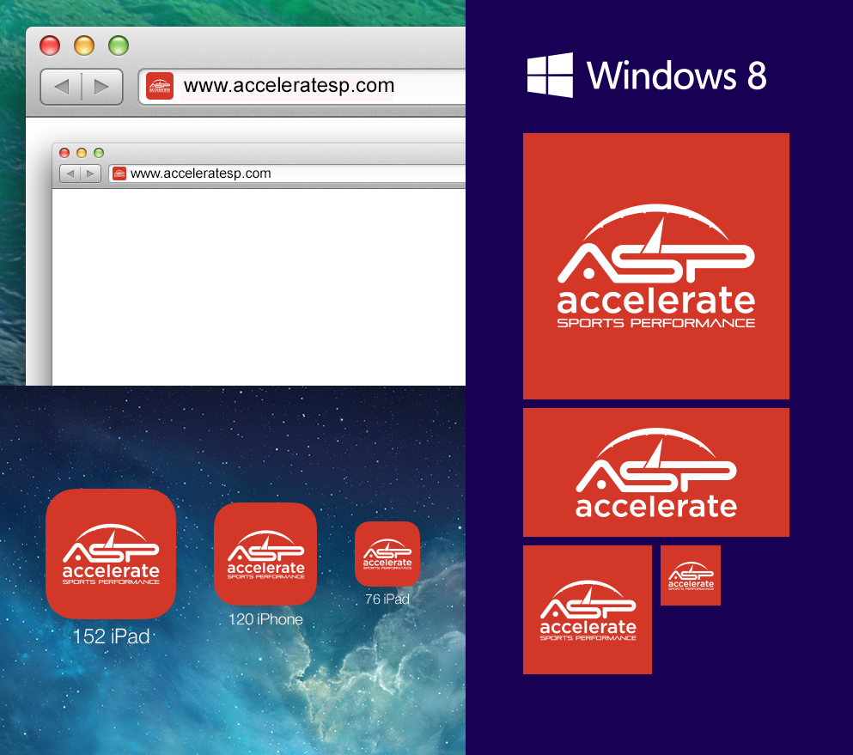This screenshot has width=853, height=755.
Task: Minimize the small inner browser window
Action: 82,153
